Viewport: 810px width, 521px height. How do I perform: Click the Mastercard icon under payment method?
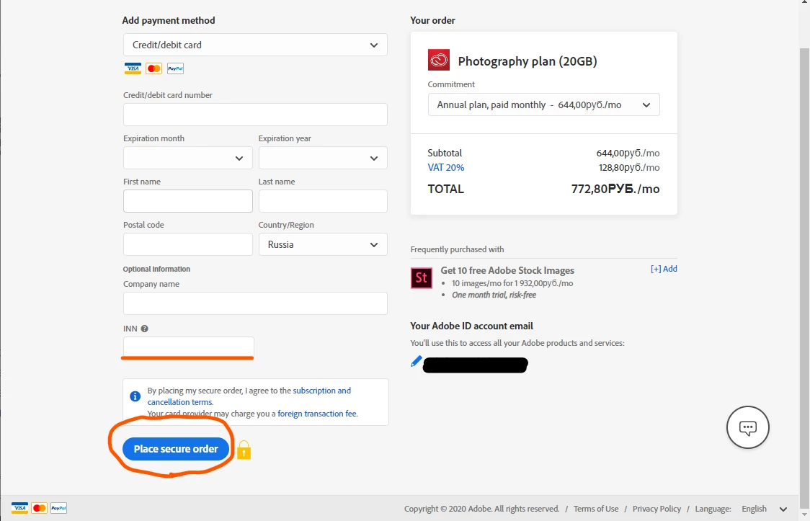tap(154, 68)
